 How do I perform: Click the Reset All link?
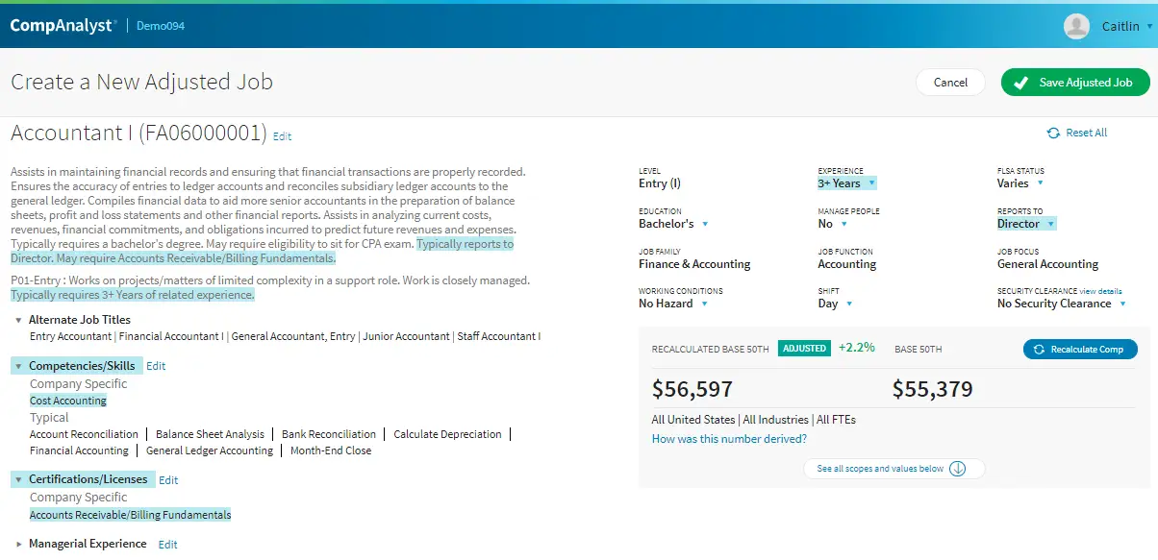(1086, 133)
